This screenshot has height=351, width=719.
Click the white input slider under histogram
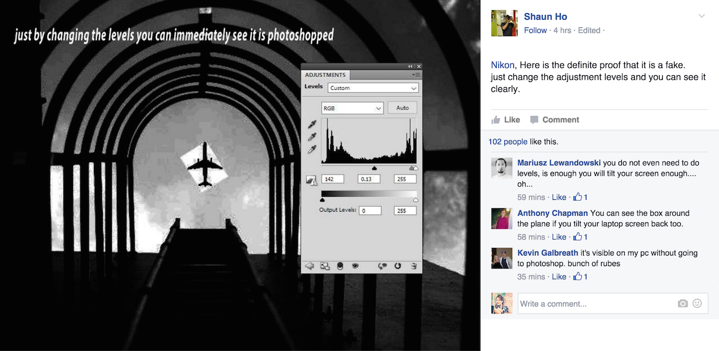tap(415, 167)
